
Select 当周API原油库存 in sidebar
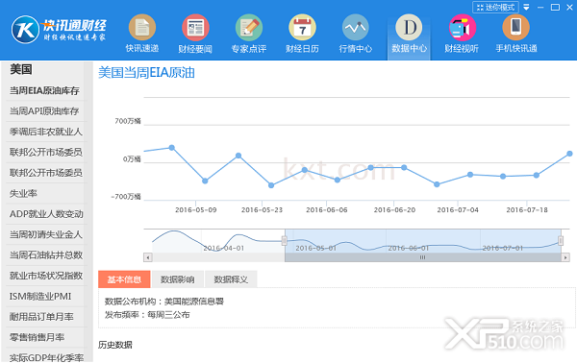coord(44,111)
